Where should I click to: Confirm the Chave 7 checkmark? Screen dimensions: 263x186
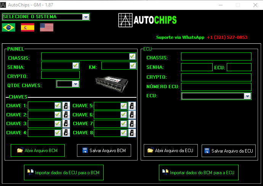coord(123,124)
